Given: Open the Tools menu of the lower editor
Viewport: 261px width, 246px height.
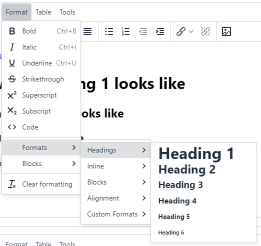Looking at the screenshot, I should [67, 244].
